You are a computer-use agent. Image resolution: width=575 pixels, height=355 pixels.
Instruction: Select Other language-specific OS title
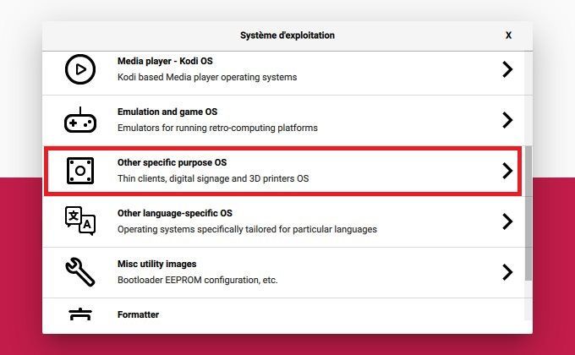tap(174, 213)
